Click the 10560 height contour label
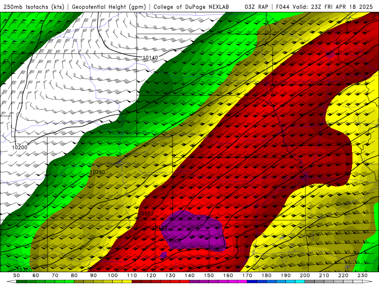Screen dimensions: 379x284 pos(215,250)
